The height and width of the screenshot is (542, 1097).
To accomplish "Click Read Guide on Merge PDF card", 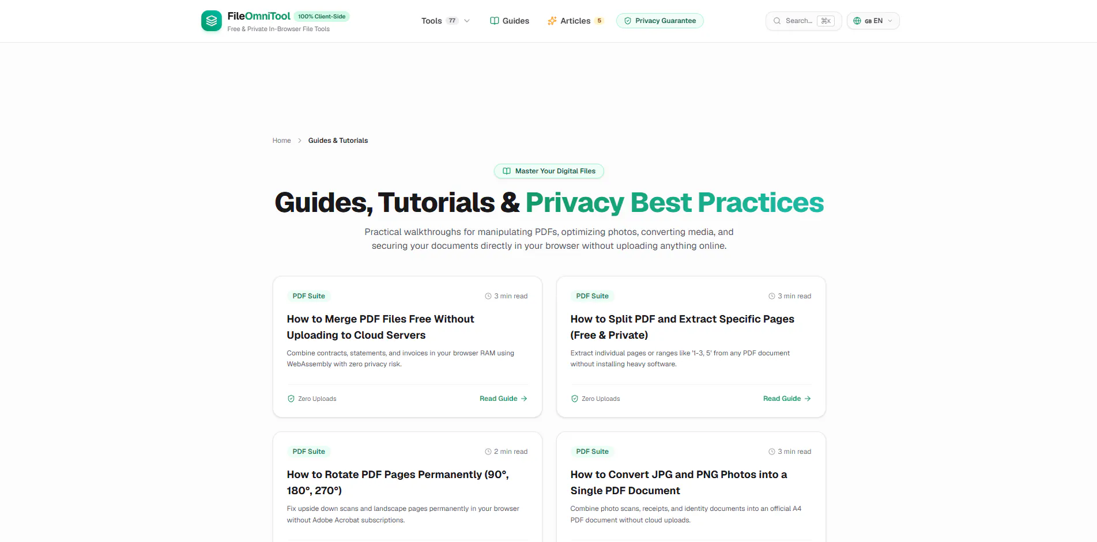I will pos(503,399).
